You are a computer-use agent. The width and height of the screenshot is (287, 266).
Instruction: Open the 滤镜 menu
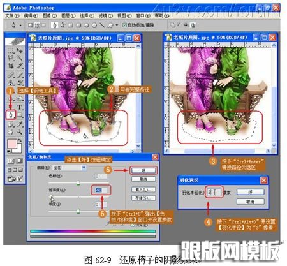(106, 16)
